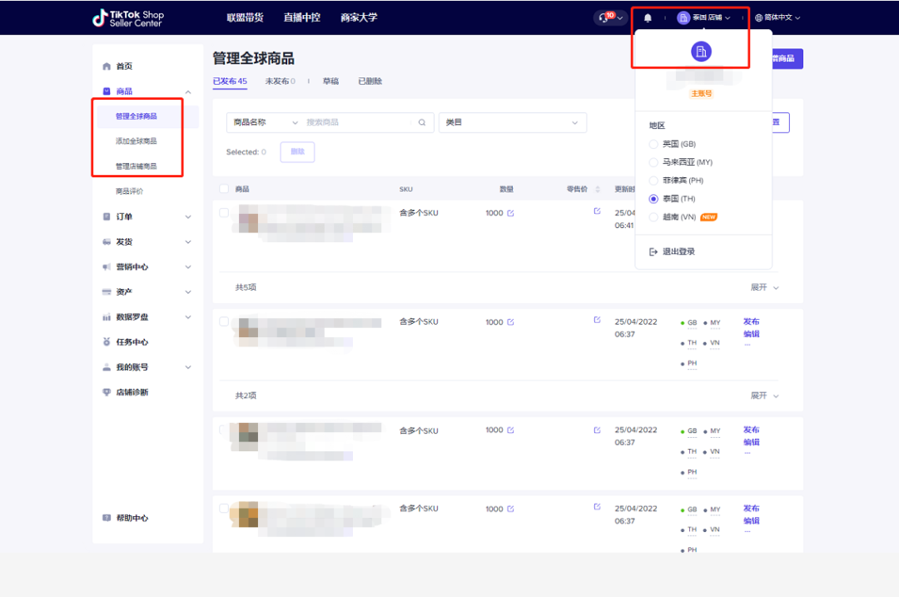This screenshot has height=597, width=899.
Task: Click the 任务中心 task center icon
Action: coord(107,341)
